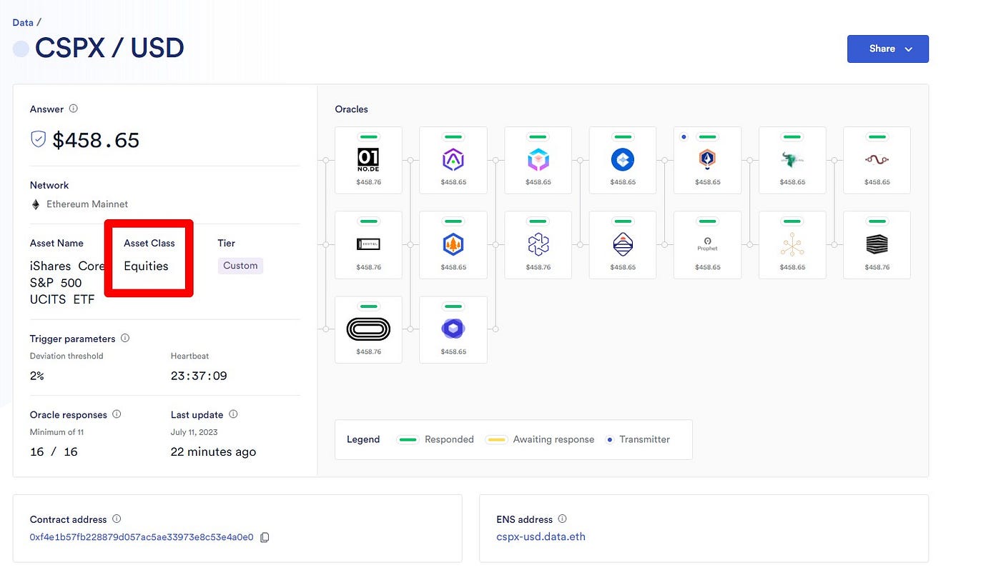Click the CSPX / USD page title
The height and width of the screenshot is (585, 1001).
coord(109,49)
